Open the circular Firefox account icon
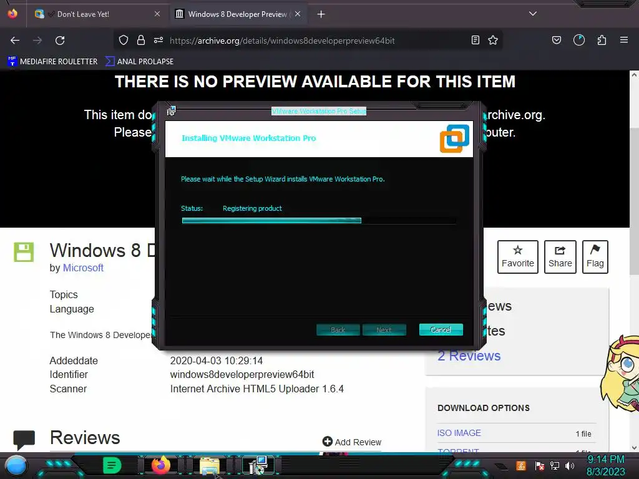 pos(579,40)
